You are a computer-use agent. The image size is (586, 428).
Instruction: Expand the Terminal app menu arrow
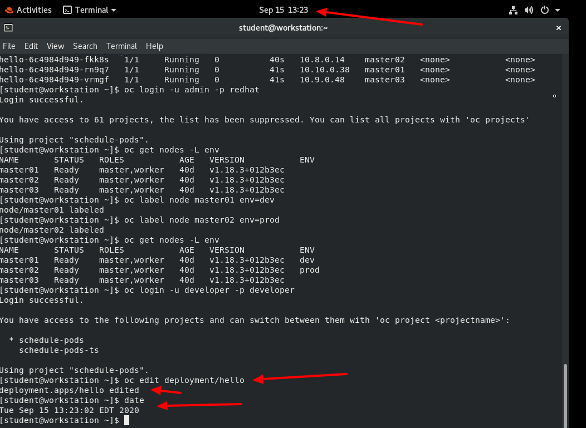pos(114,10)
